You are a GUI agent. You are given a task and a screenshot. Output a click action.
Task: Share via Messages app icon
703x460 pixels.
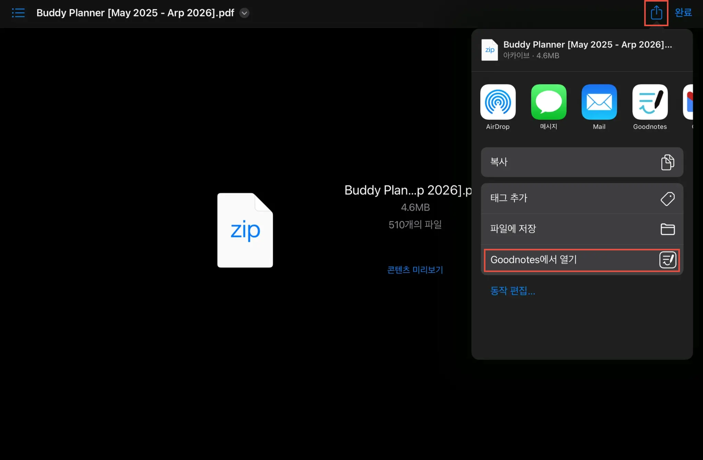549,102
